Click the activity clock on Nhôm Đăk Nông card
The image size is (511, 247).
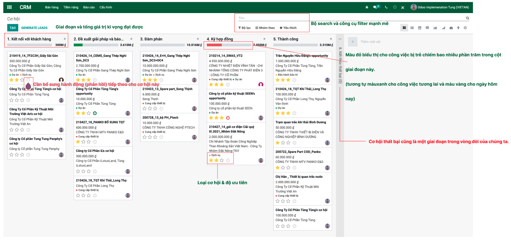228,160
